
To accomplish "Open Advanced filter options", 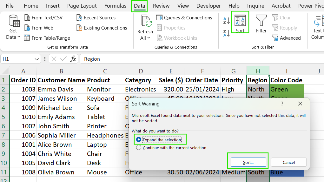I will click(286, 38).
